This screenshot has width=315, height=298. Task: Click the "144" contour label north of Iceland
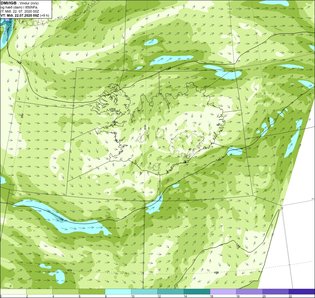click(168, 69)
